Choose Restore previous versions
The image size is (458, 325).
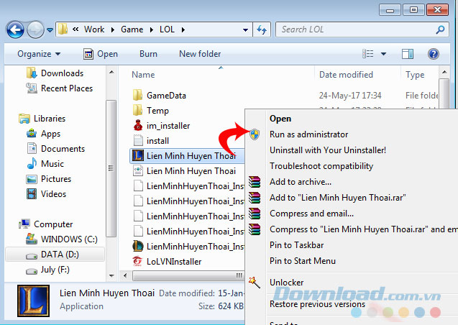pos(317,304)
